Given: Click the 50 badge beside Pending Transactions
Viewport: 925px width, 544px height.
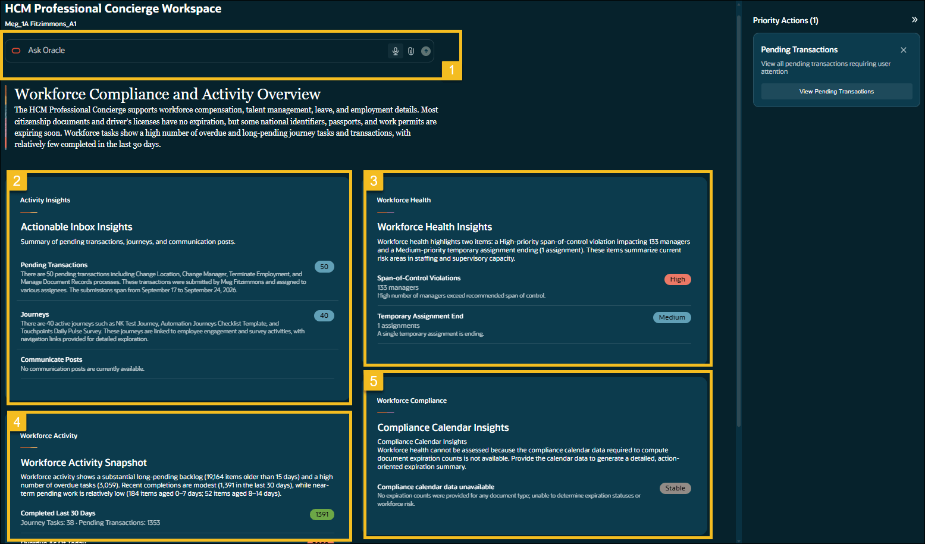Looking at the screenshot, I should pyautogui.click(x=324, y=267).
